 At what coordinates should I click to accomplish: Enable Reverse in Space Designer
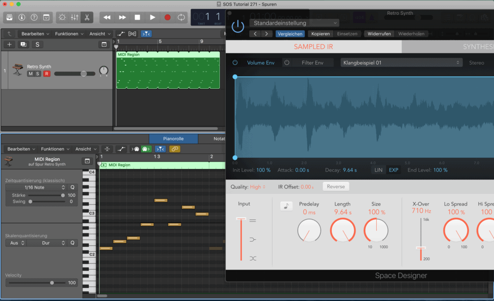coord(335,186)
